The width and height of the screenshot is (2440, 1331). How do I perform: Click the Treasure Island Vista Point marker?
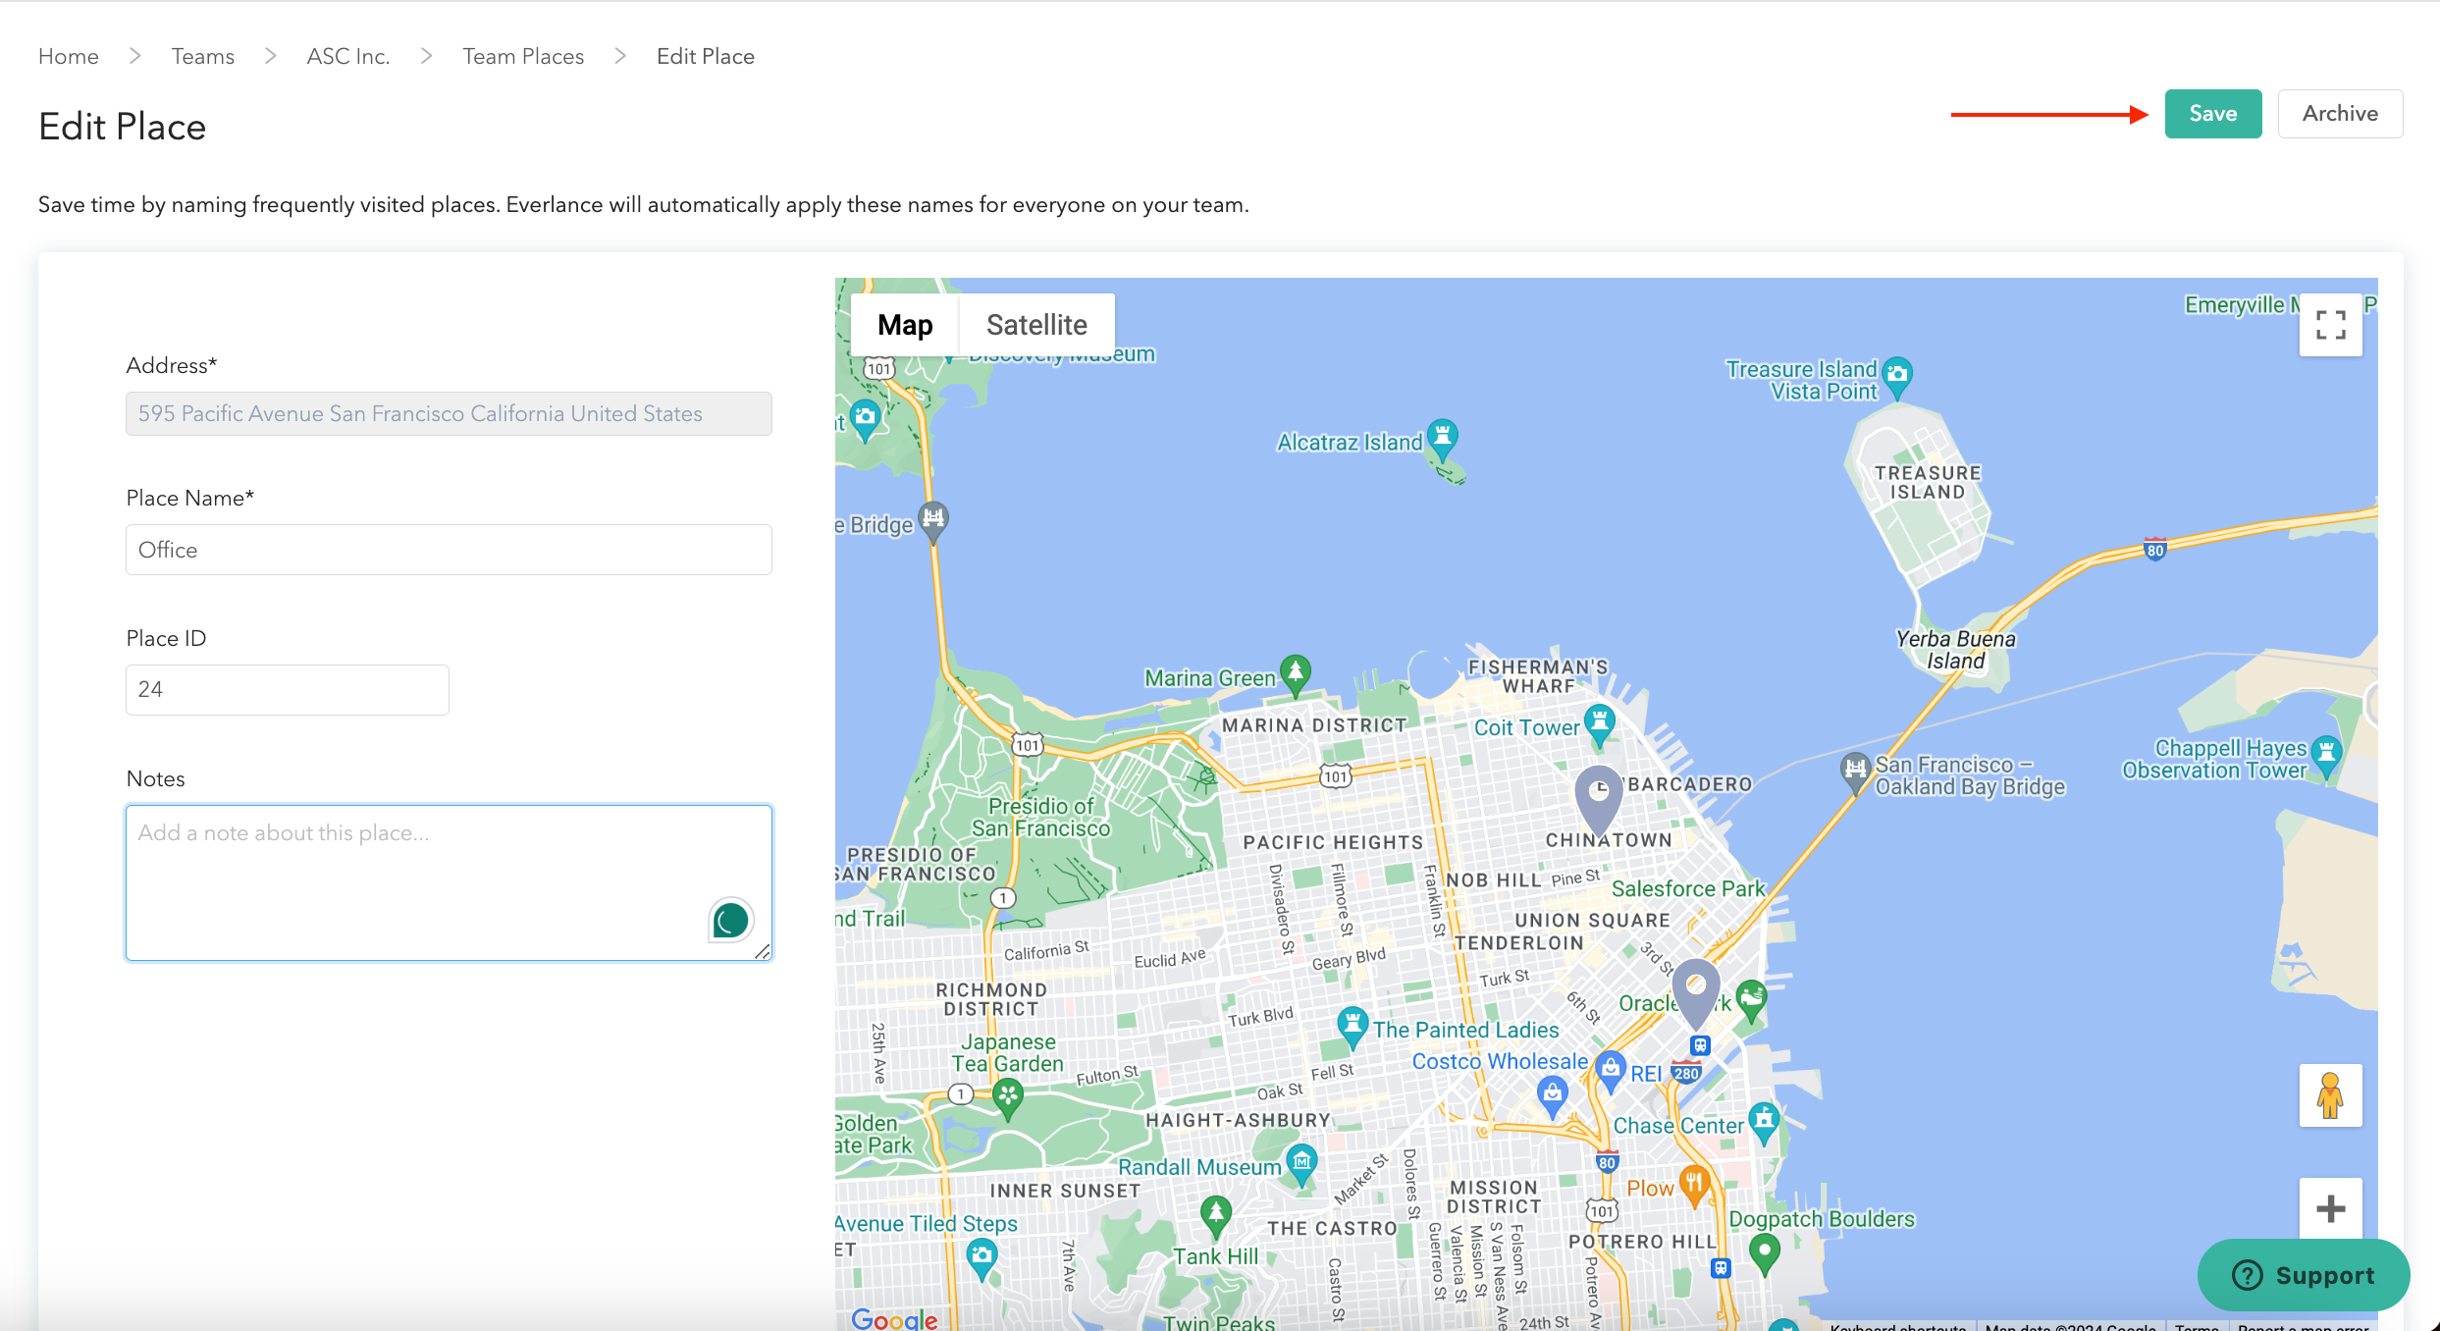1897,374
